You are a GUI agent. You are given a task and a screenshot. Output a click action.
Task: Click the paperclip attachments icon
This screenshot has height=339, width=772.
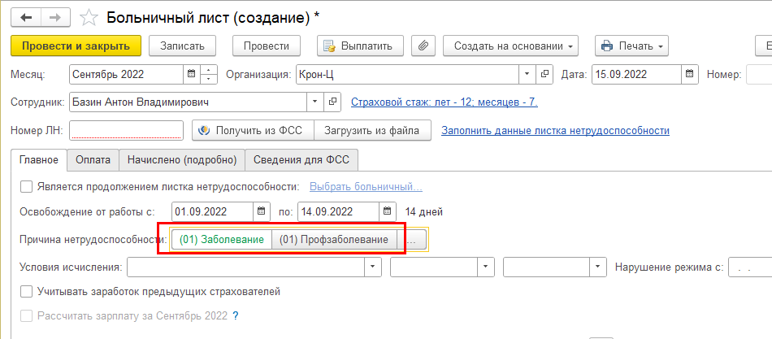(423, 46)
